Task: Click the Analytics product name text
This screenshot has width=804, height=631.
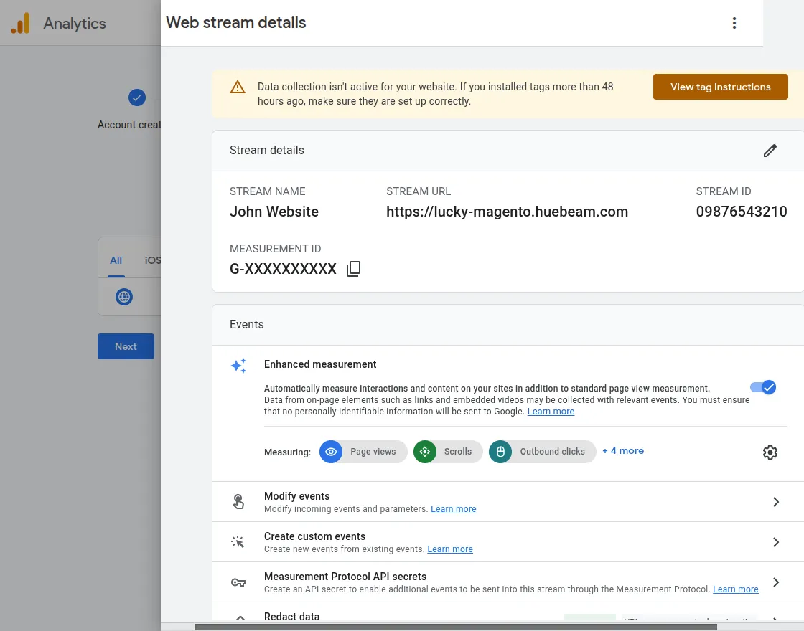Action: coord(75,24)
